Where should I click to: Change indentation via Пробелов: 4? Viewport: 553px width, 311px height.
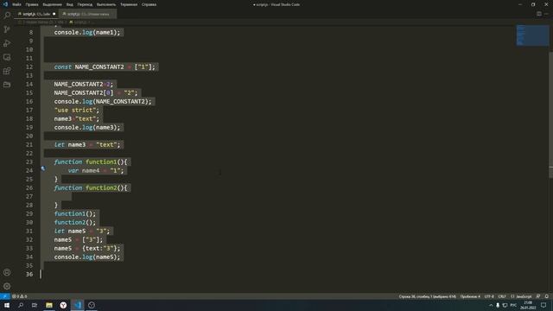point(470,296)
